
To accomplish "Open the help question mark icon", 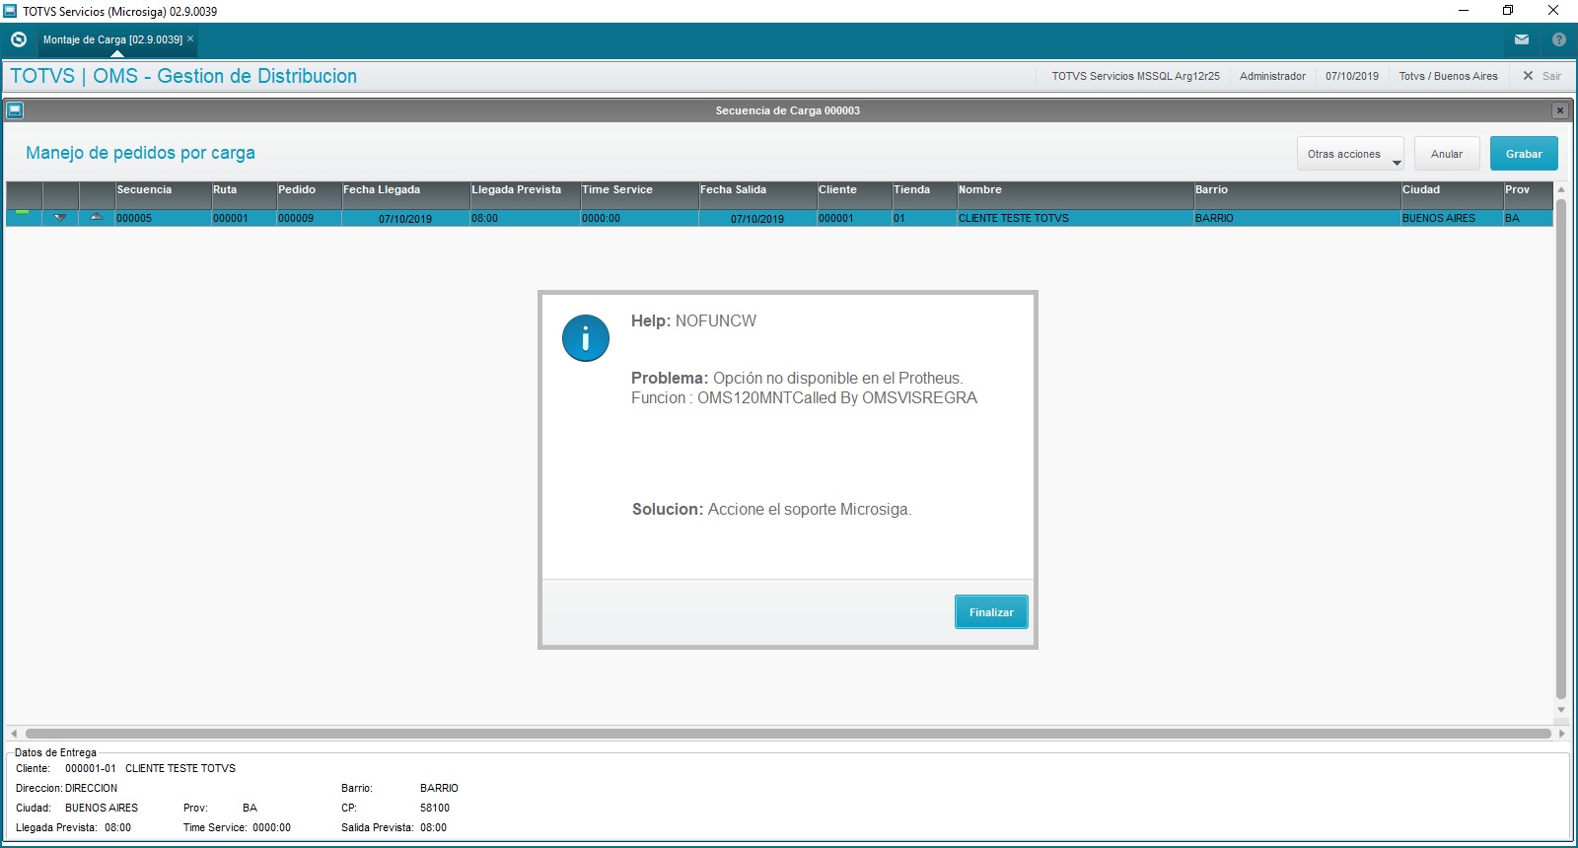I will pos(1559,39).
